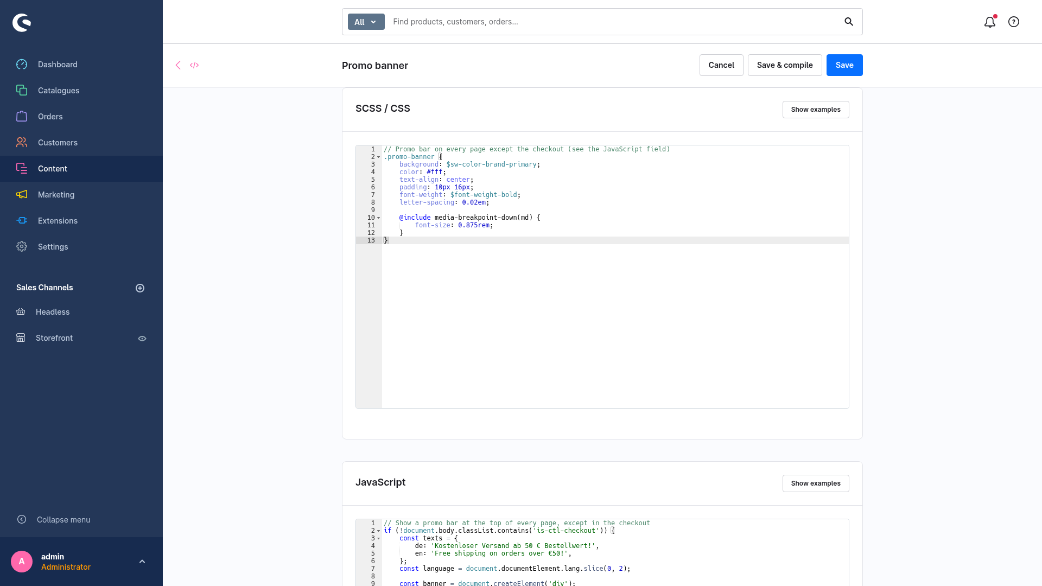Click the search magnifier icon

tap(849, 22)
